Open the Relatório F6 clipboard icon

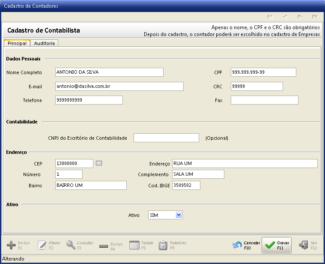click(163, 245)
